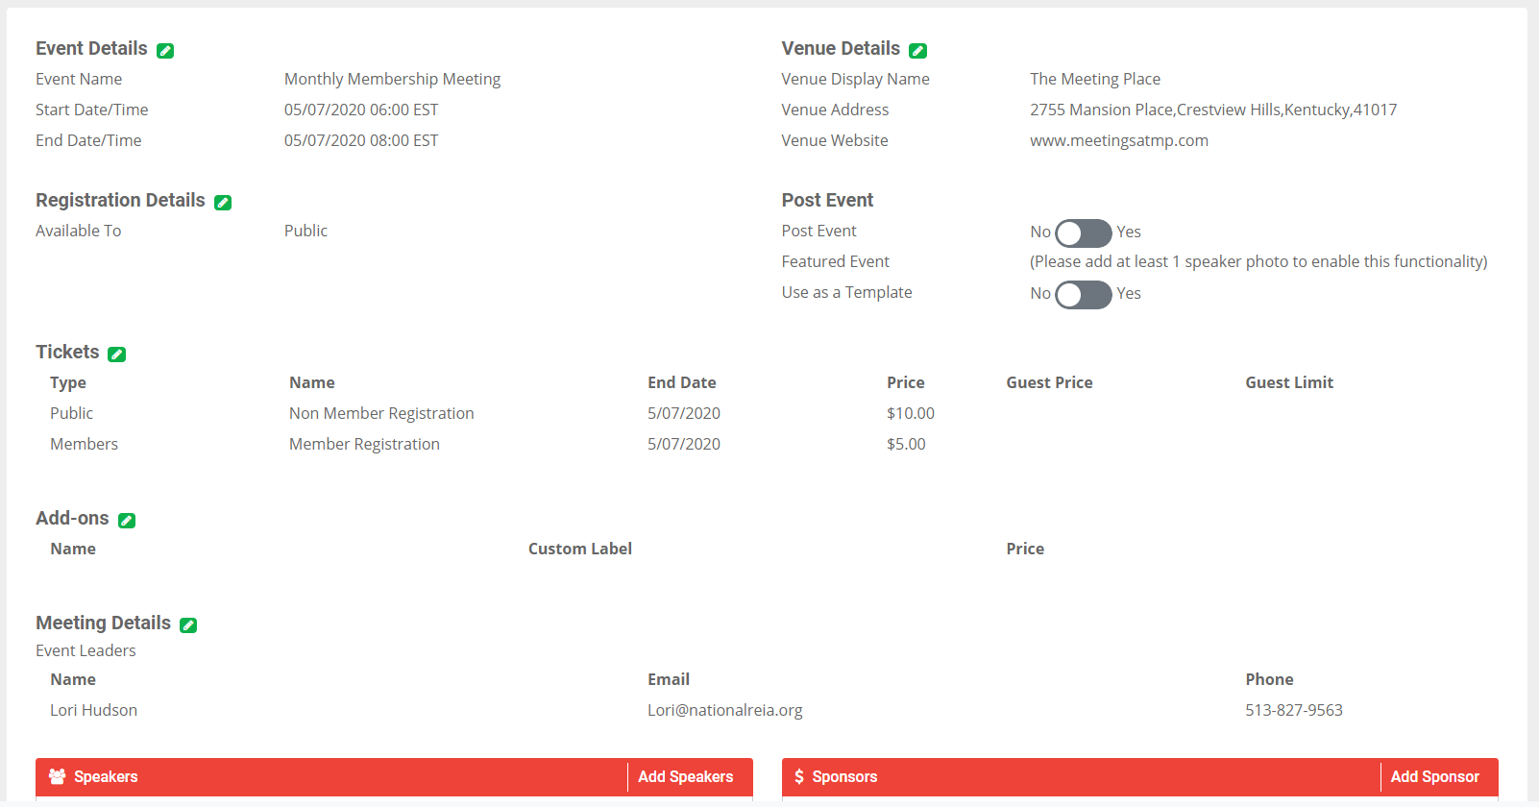
Task: Open the www.meetingsatmp.com venue website link
Action: 1118,140
